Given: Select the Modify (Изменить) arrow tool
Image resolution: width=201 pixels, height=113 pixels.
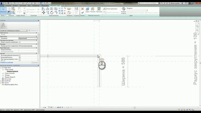Looking at the screenshot, I should (3, 10).
